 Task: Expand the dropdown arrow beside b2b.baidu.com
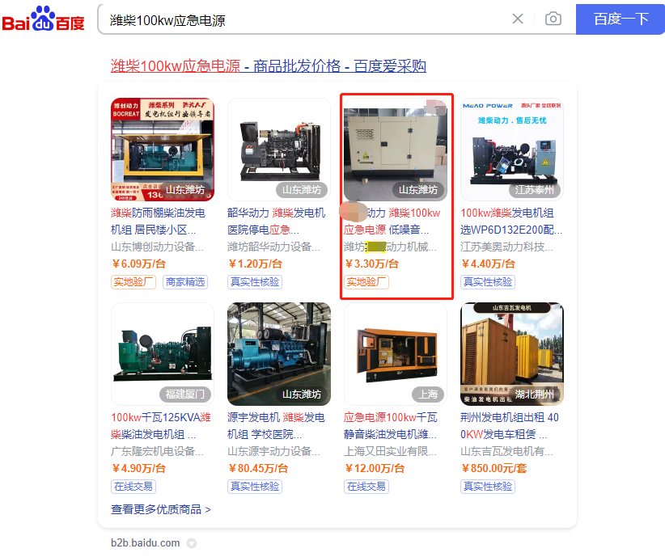pos(192,543)
